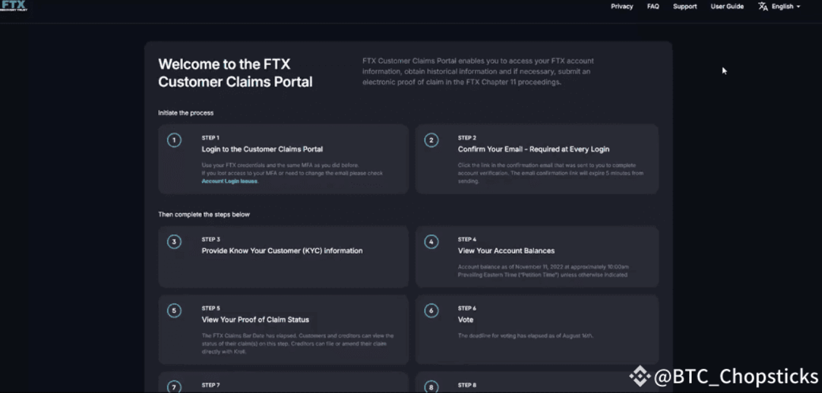Screen dimensions: 822x393
Task: Open the User Guide
Action: pyautogui.click(x=727, y=6)
